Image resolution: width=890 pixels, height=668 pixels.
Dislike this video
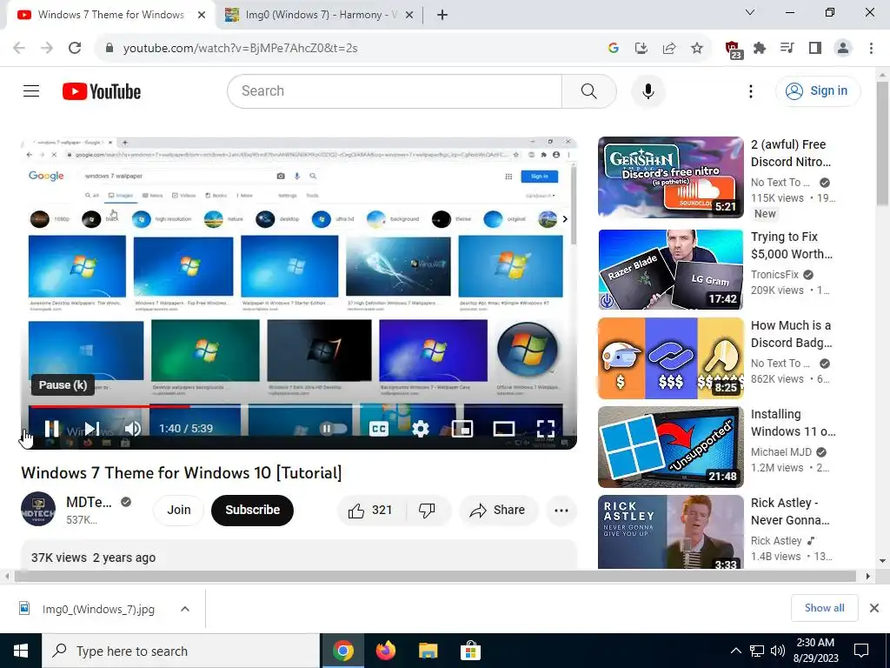pyautogui.click(x=427, y=510)
